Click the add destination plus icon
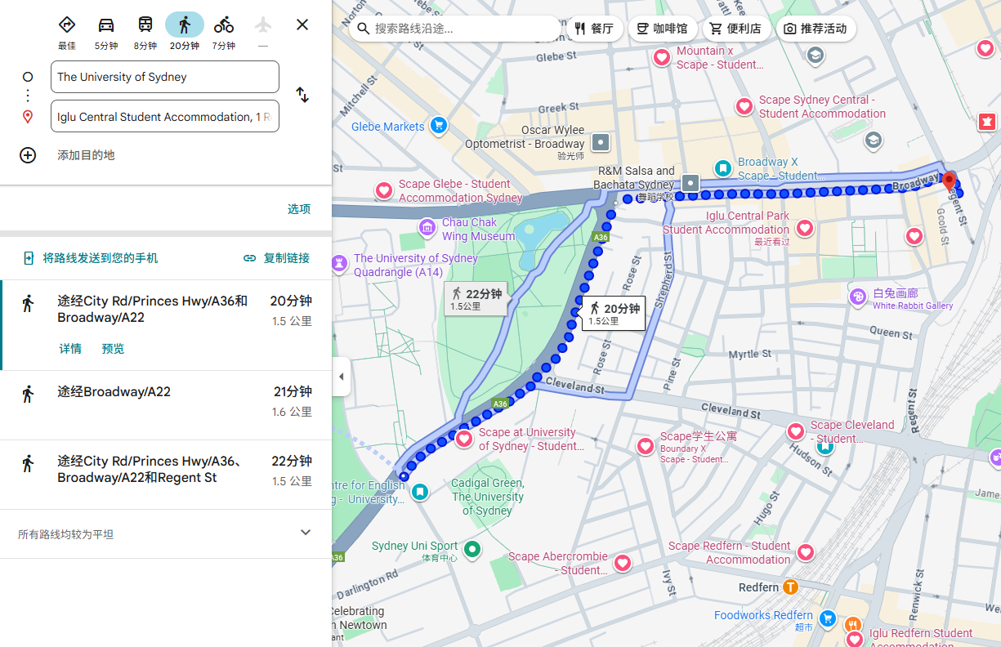 28,155
